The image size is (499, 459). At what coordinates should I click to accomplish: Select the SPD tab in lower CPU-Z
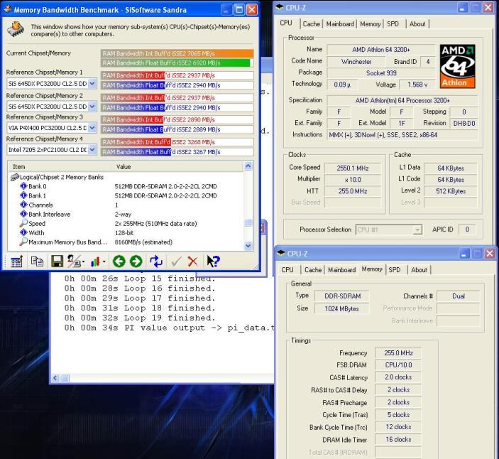coord(395,270)
